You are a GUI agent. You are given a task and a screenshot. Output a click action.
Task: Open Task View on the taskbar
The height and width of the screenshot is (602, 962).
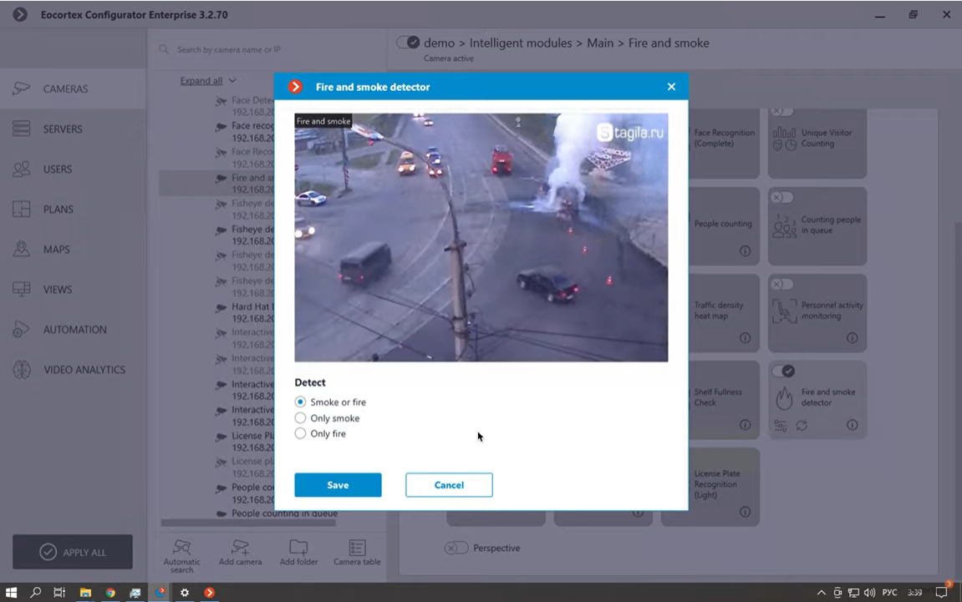click(59, 592)
